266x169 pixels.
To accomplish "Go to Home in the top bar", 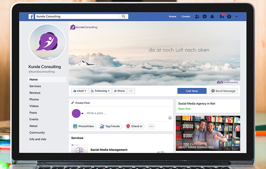I will tap(172, 16).
